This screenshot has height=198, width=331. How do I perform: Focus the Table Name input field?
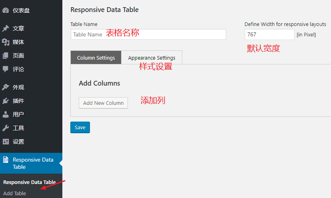click(x=148, y=34)
